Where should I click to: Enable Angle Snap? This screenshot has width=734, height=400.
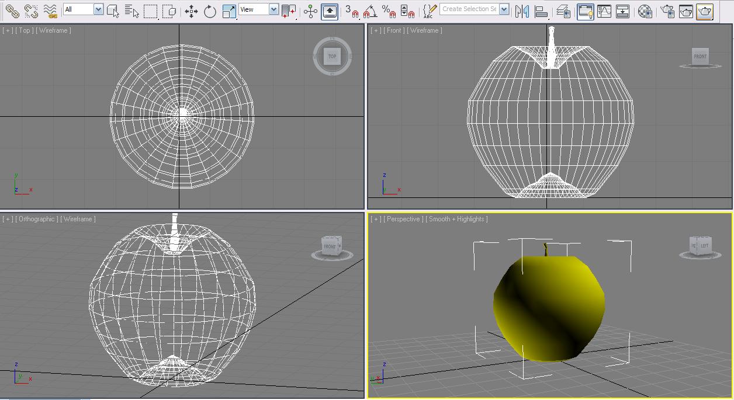point(370,12)
